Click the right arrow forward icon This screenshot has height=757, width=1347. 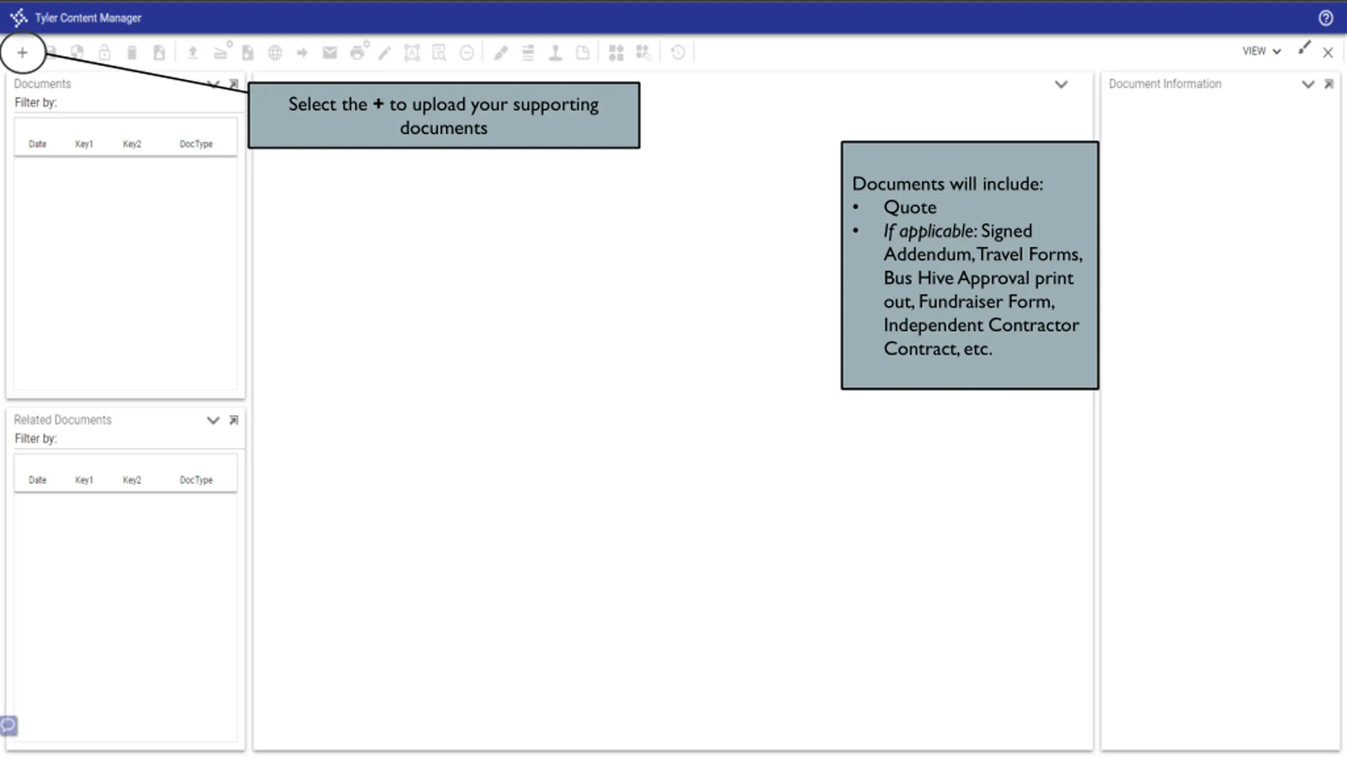click(x=302, y=53)
